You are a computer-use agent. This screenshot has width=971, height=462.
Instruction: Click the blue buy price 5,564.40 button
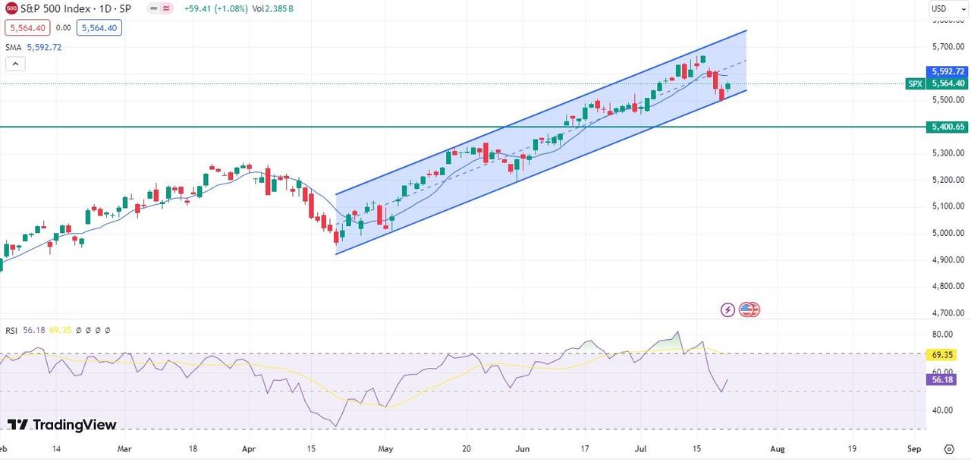[98, 28]
